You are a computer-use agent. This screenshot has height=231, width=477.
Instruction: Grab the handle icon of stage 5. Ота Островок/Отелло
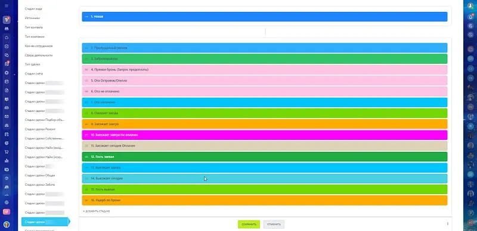point(86,80)
